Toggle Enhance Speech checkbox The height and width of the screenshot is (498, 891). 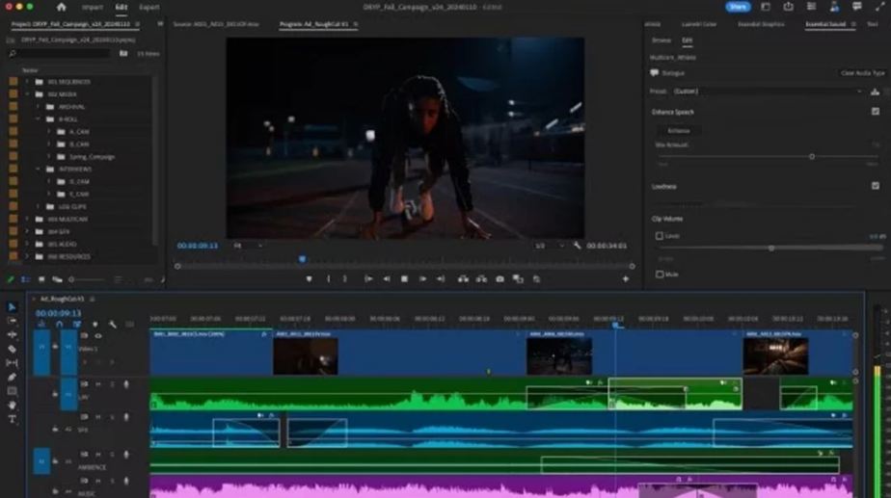(x=876, y=112)
